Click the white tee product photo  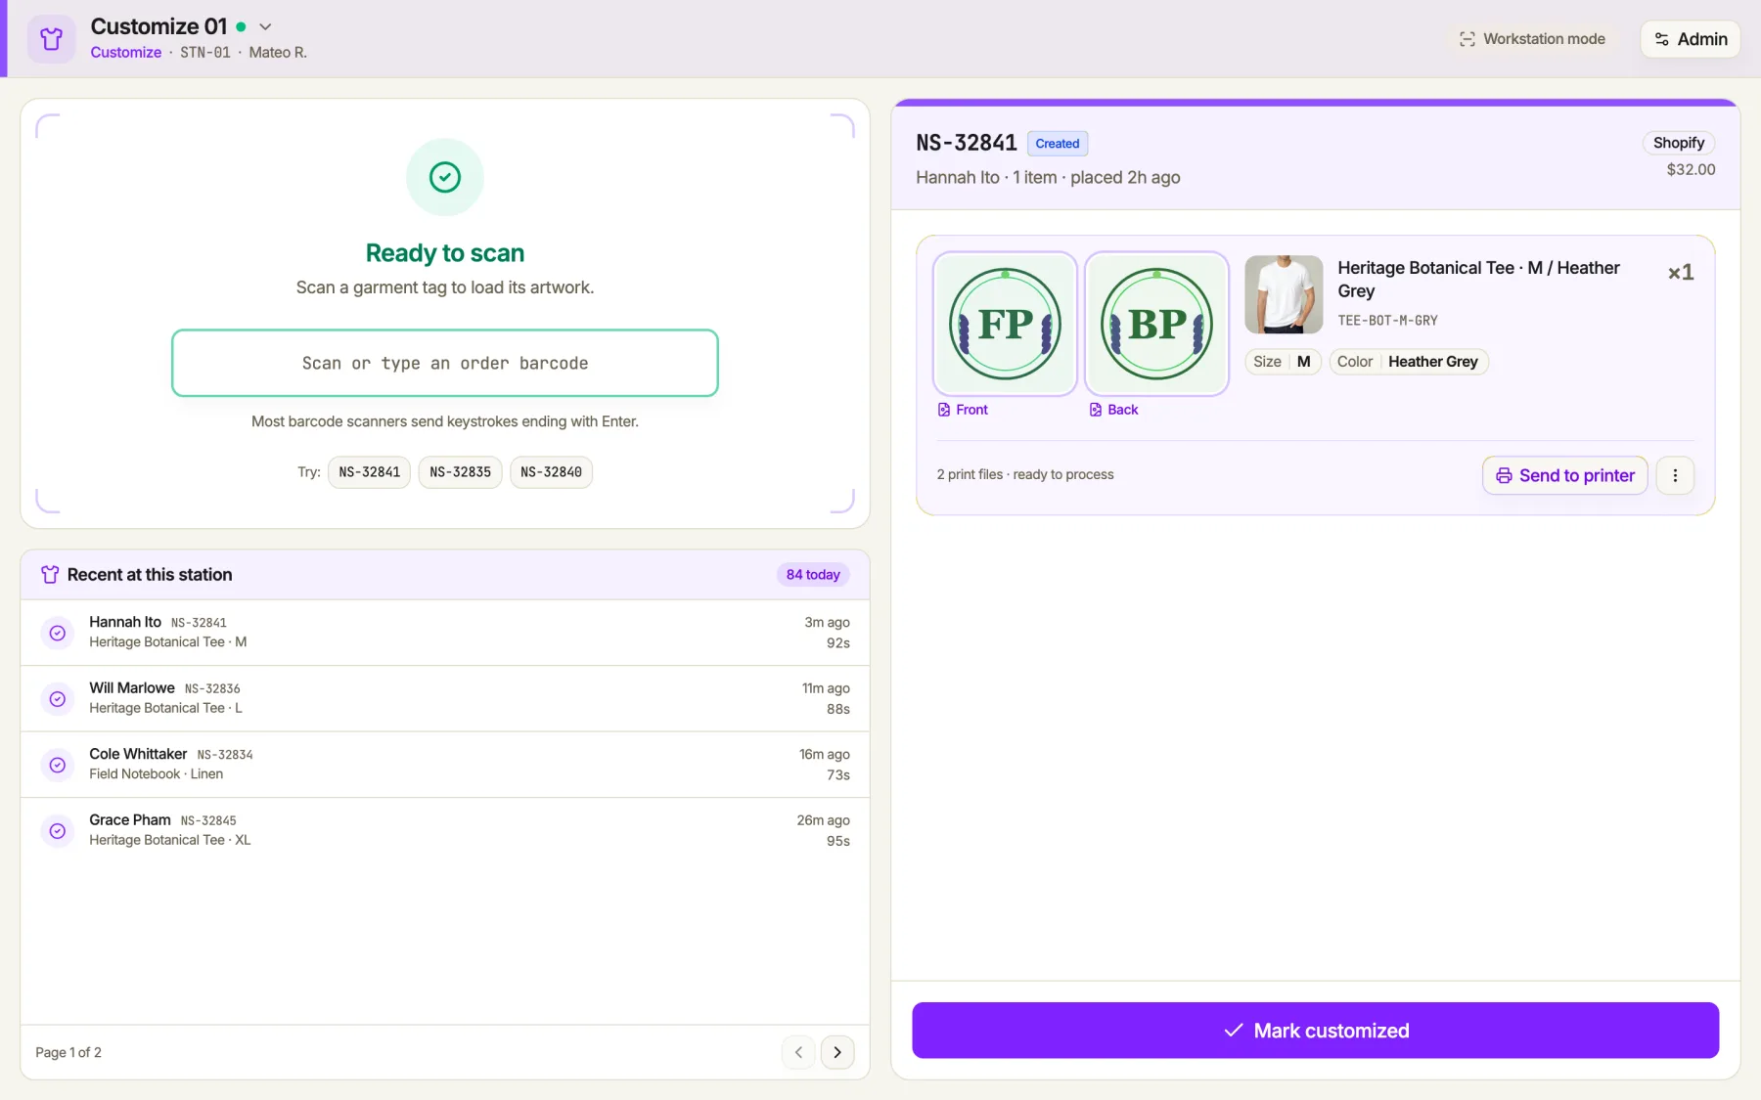tap(1284, 294)
